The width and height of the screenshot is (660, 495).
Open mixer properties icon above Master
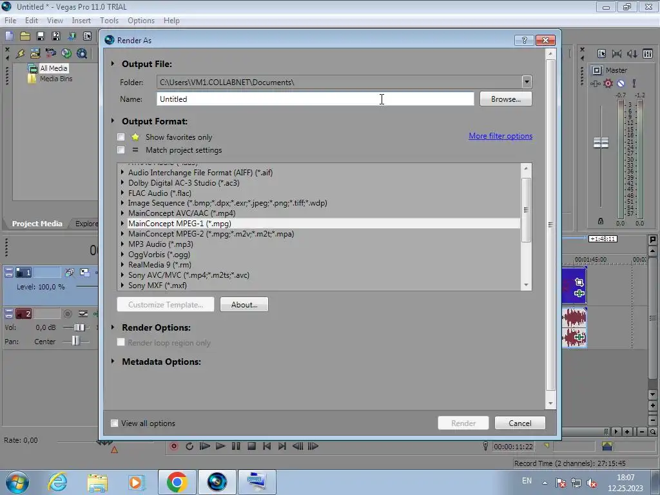click(x=601, y=53)
